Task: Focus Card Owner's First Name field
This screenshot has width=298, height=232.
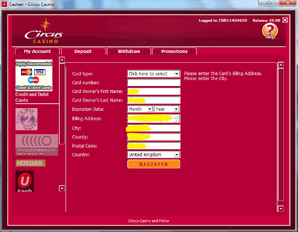Action: (x=154, y=91)
